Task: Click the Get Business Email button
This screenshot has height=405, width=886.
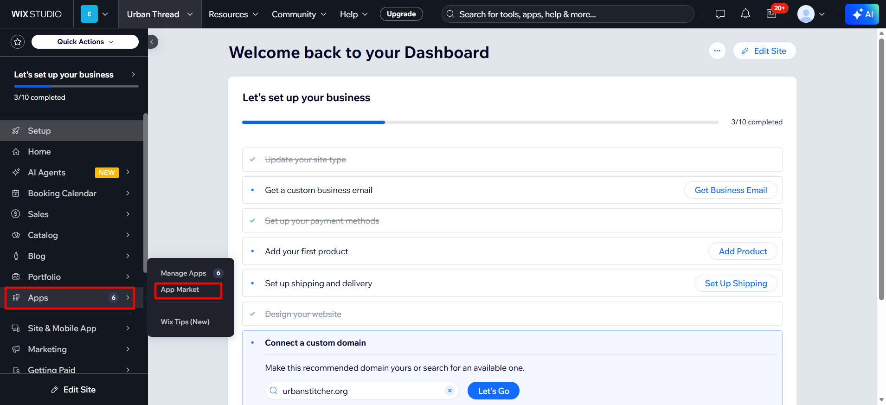Action: click(731, 190)
